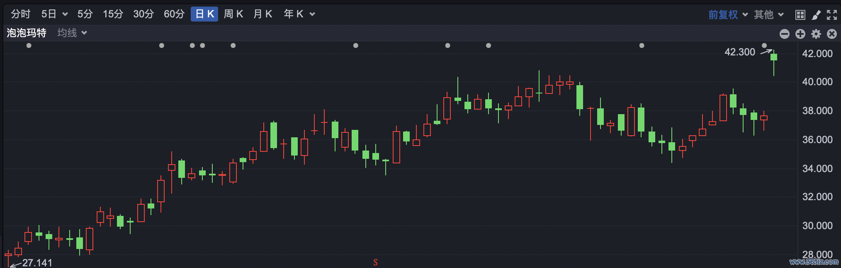Select the 月K chart period
The width and height of the screenshot is (841, 268).
tap(263, 14)
